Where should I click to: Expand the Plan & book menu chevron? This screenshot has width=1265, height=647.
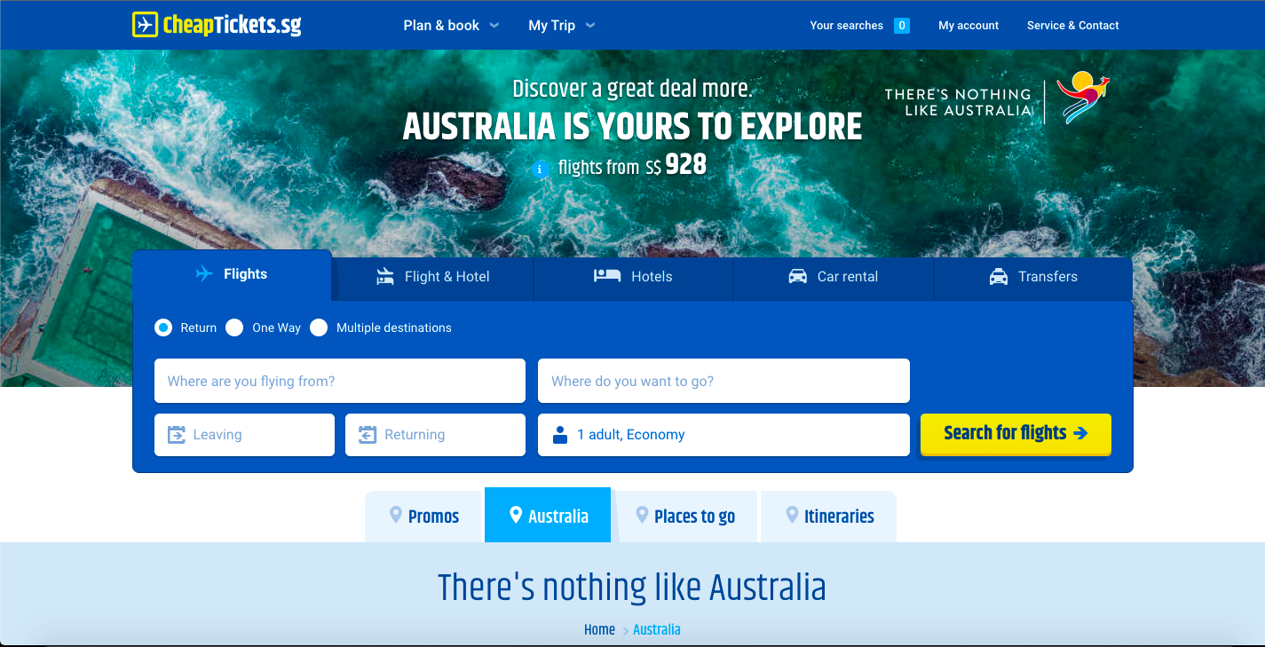click(x=494, y=26)
